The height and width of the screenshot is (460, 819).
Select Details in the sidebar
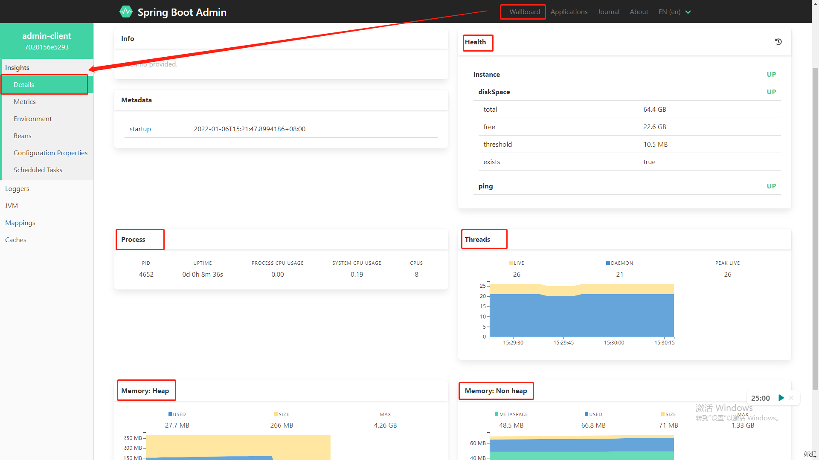(x=47, y=84)
